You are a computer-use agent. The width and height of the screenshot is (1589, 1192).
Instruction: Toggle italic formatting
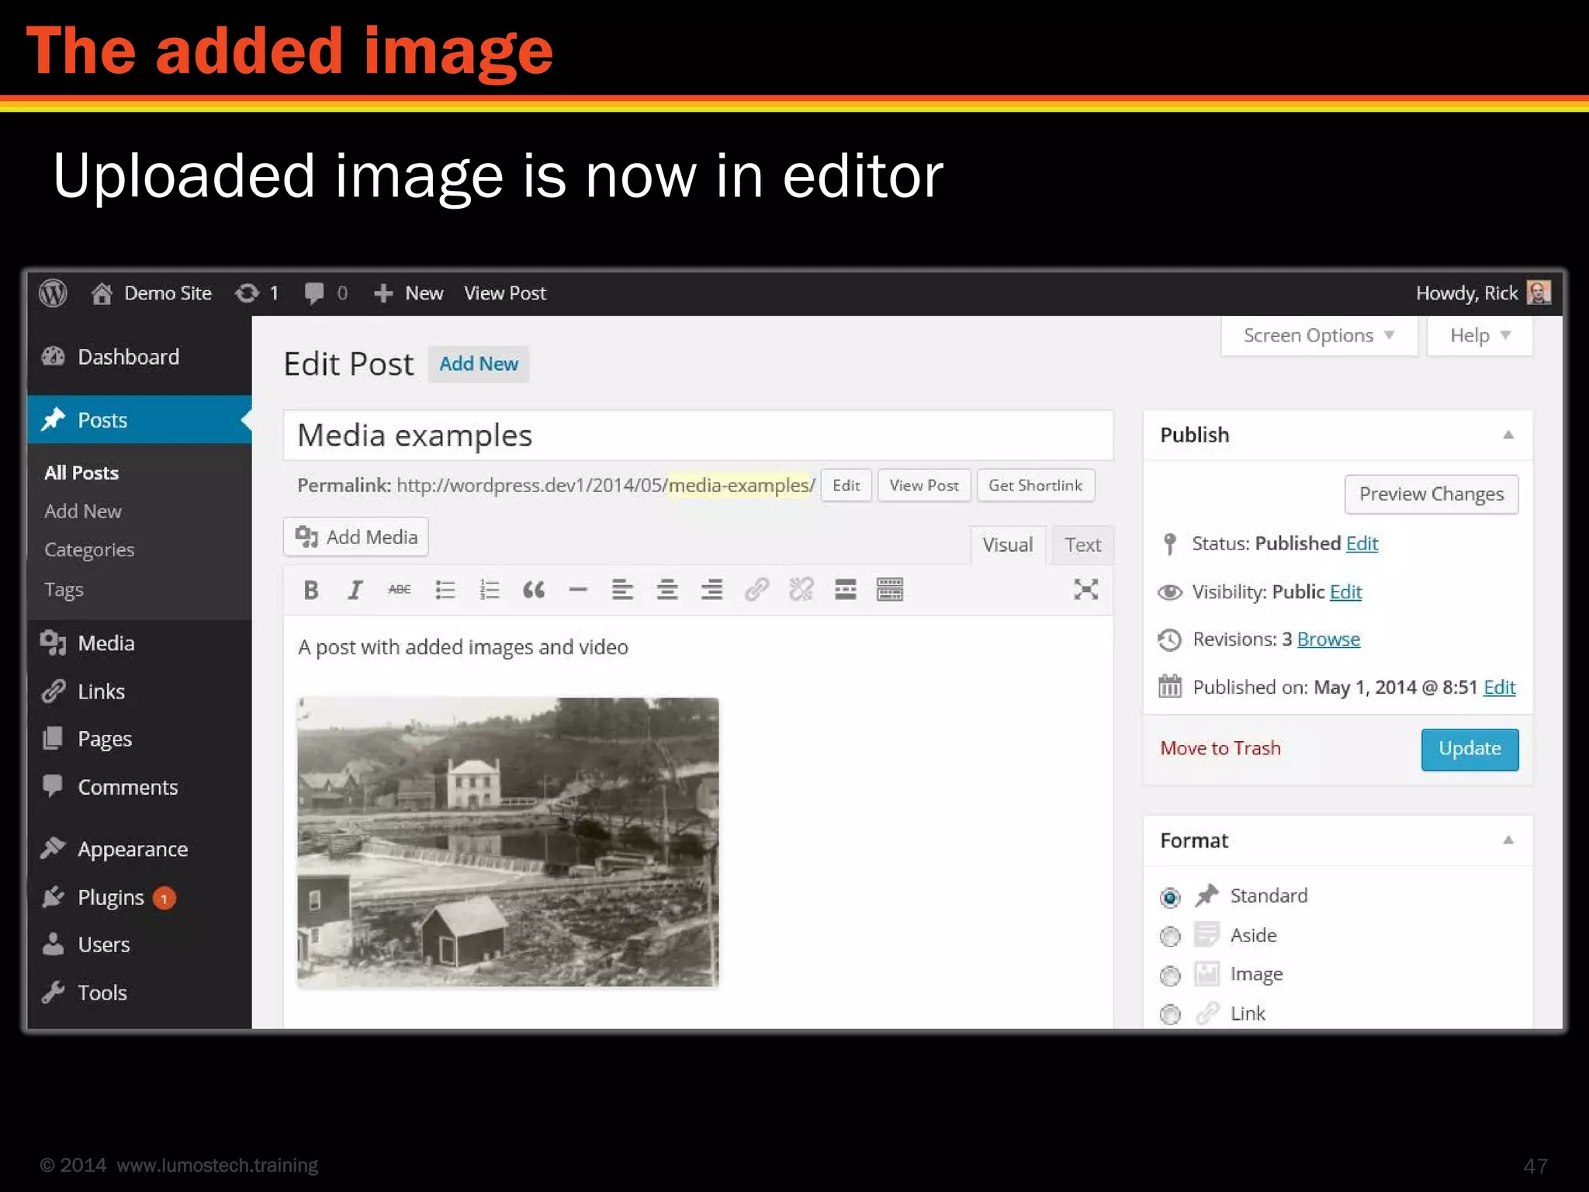click(355, 590)
